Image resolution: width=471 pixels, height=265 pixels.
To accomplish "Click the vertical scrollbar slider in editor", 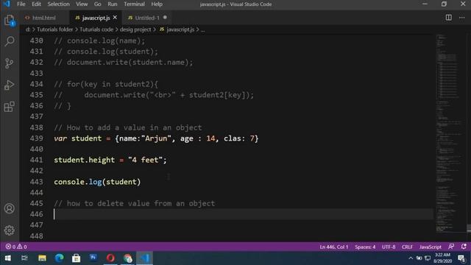I will [469, 227].
